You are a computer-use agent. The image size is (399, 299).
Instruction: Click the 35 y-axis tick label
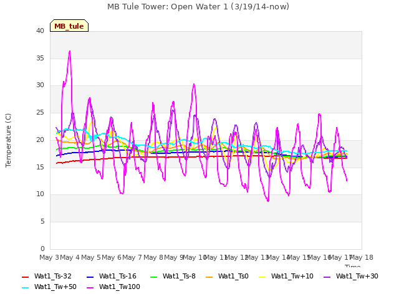[40, 58]
